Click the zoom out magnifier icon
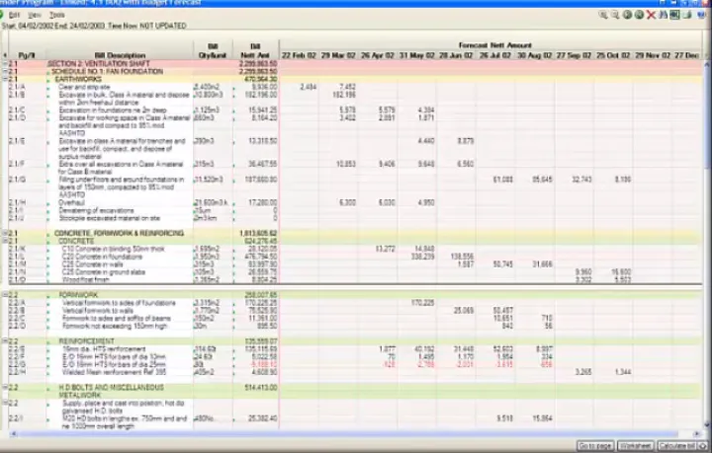712x453 pixels. [x=614, y=16]
